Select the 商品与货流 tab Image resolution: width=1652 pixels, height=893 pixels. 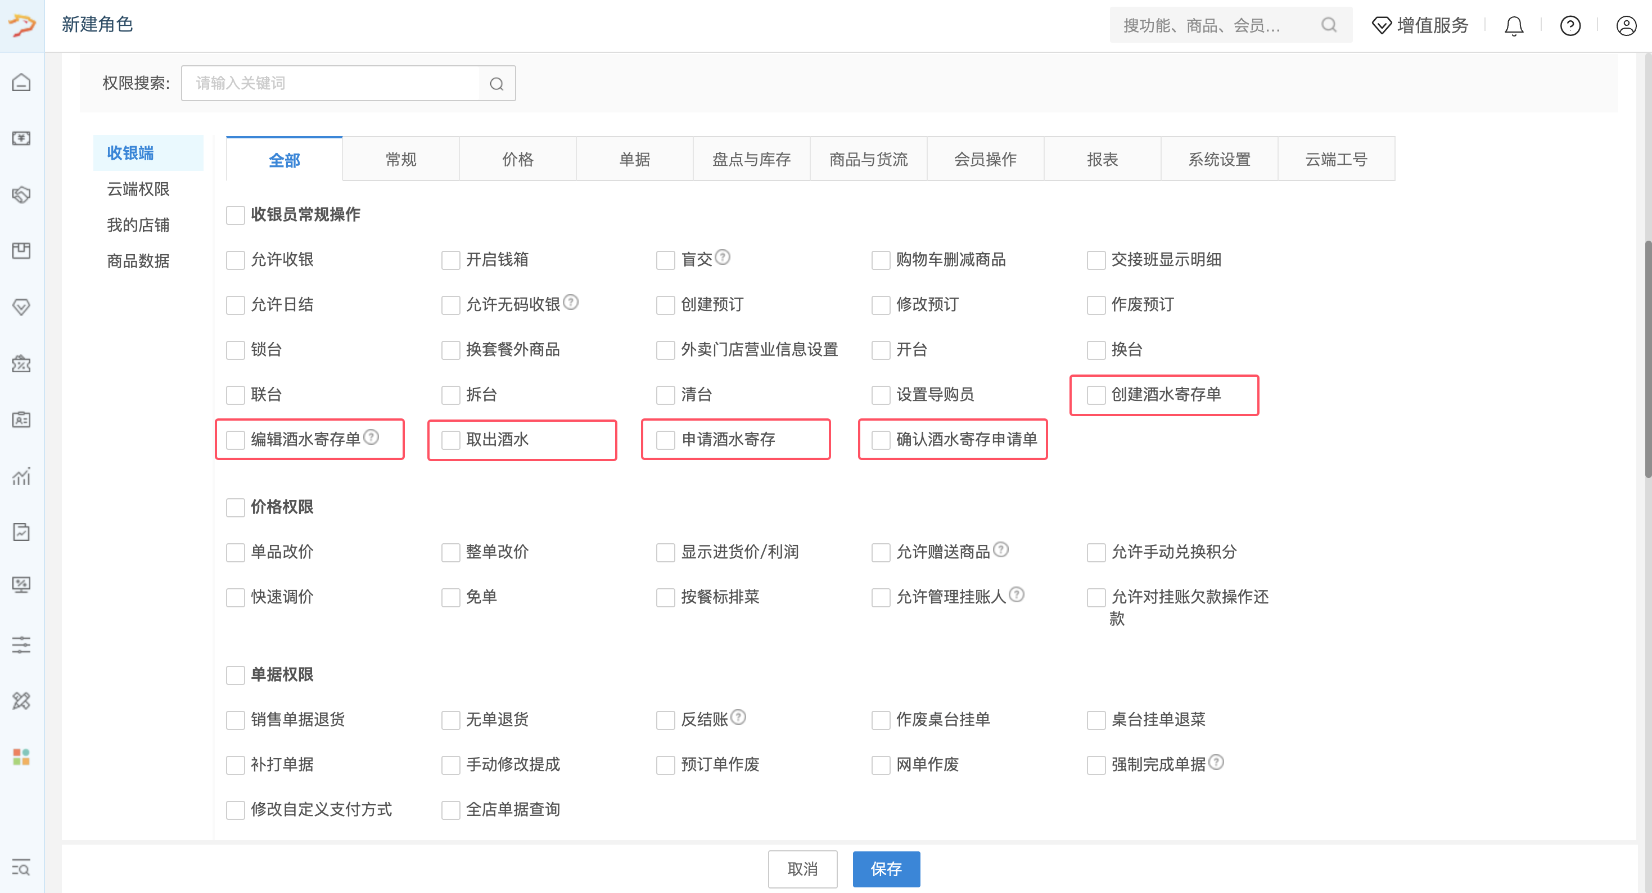[868, 159]
